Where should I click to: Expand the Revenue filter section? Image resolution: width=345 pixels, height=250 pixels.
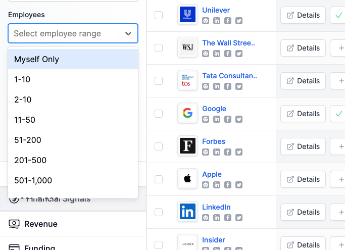pos(73,224)
